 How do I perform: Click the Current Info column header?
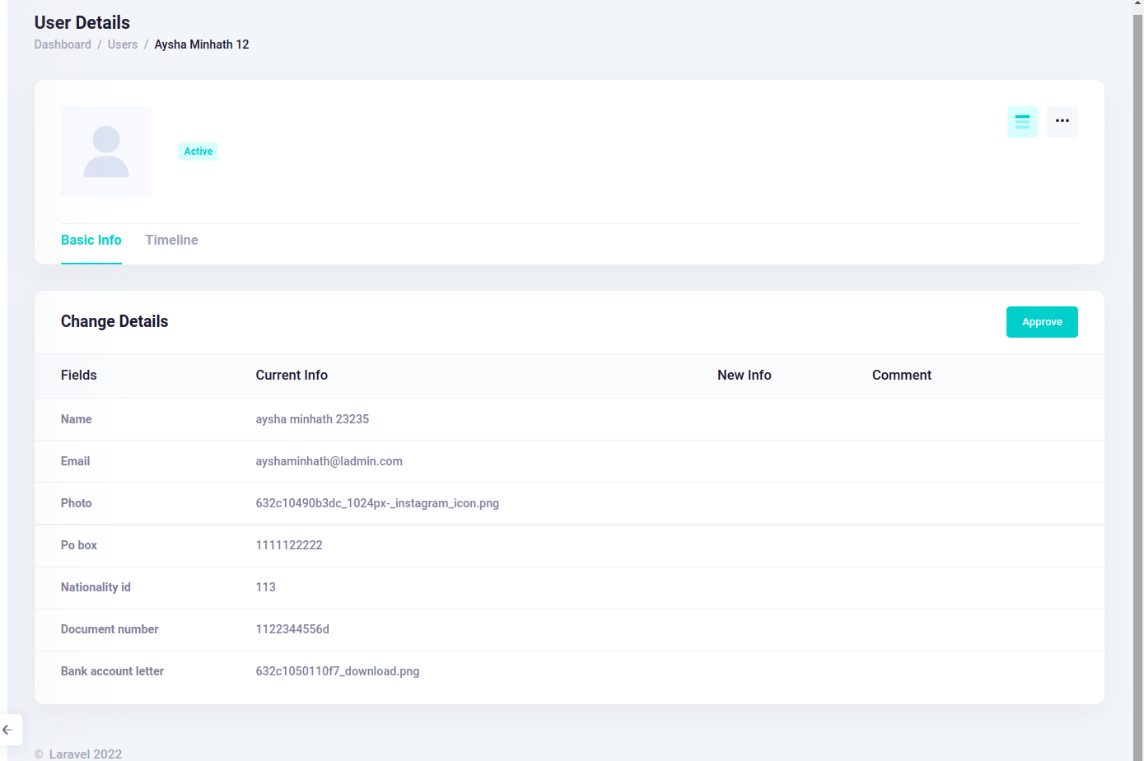(292, 376)
